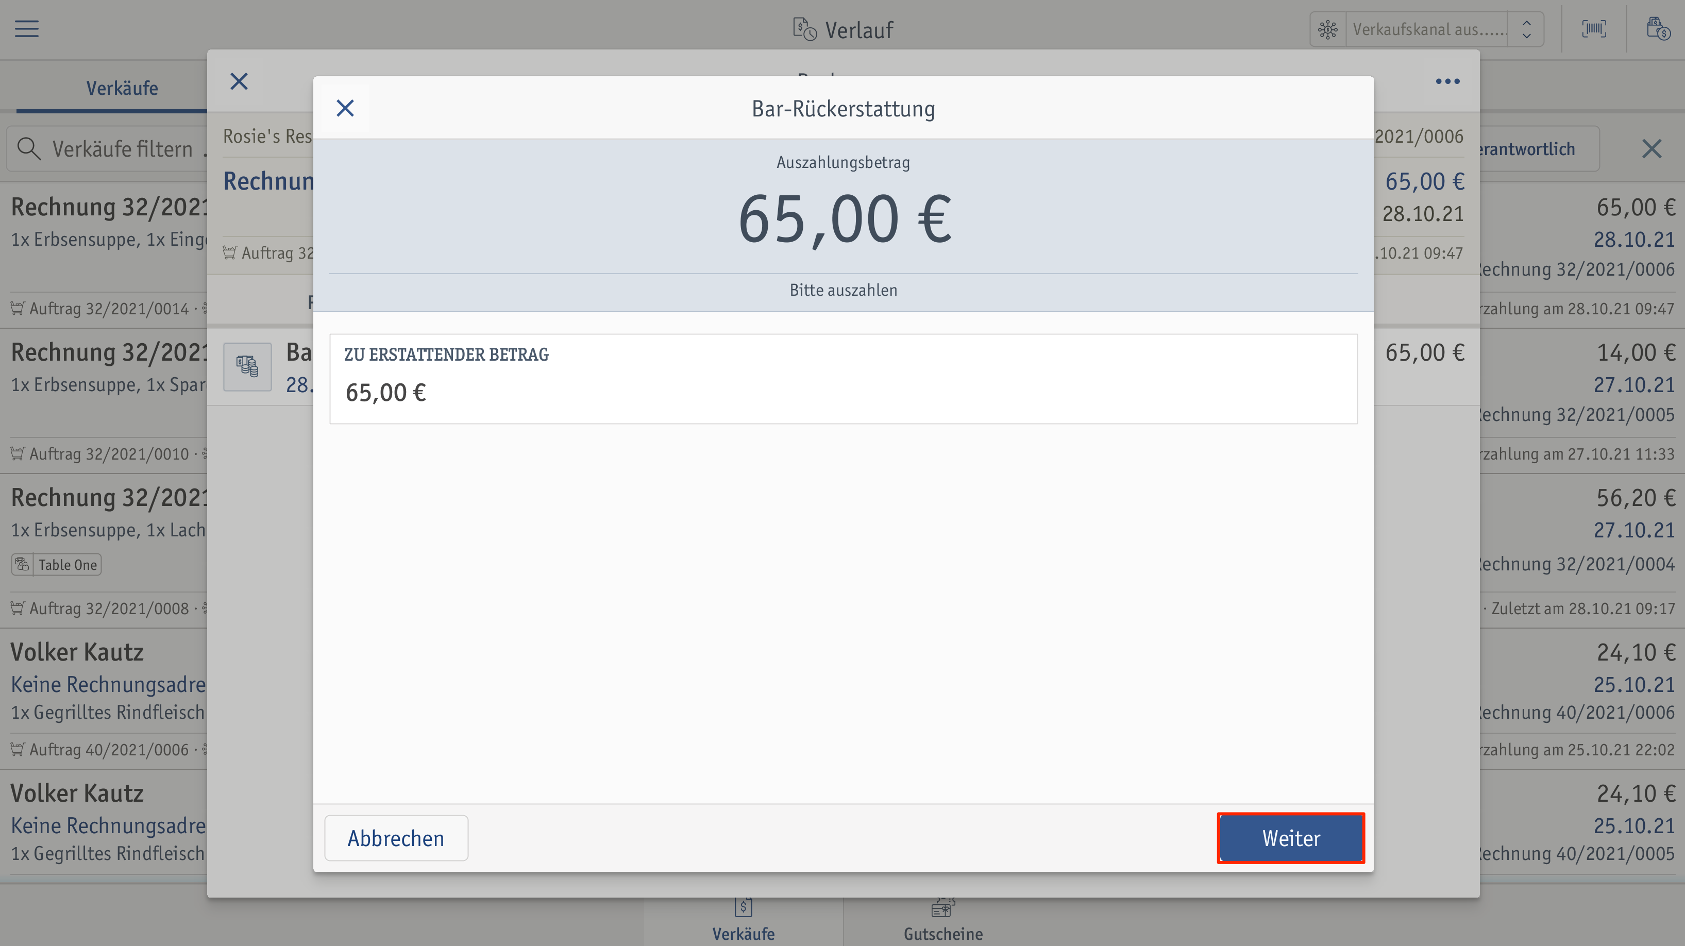The width and height of the screenshot is (1685, 946).
Task: Switch to the Verkäufe top tab
Action: (122, 88)
